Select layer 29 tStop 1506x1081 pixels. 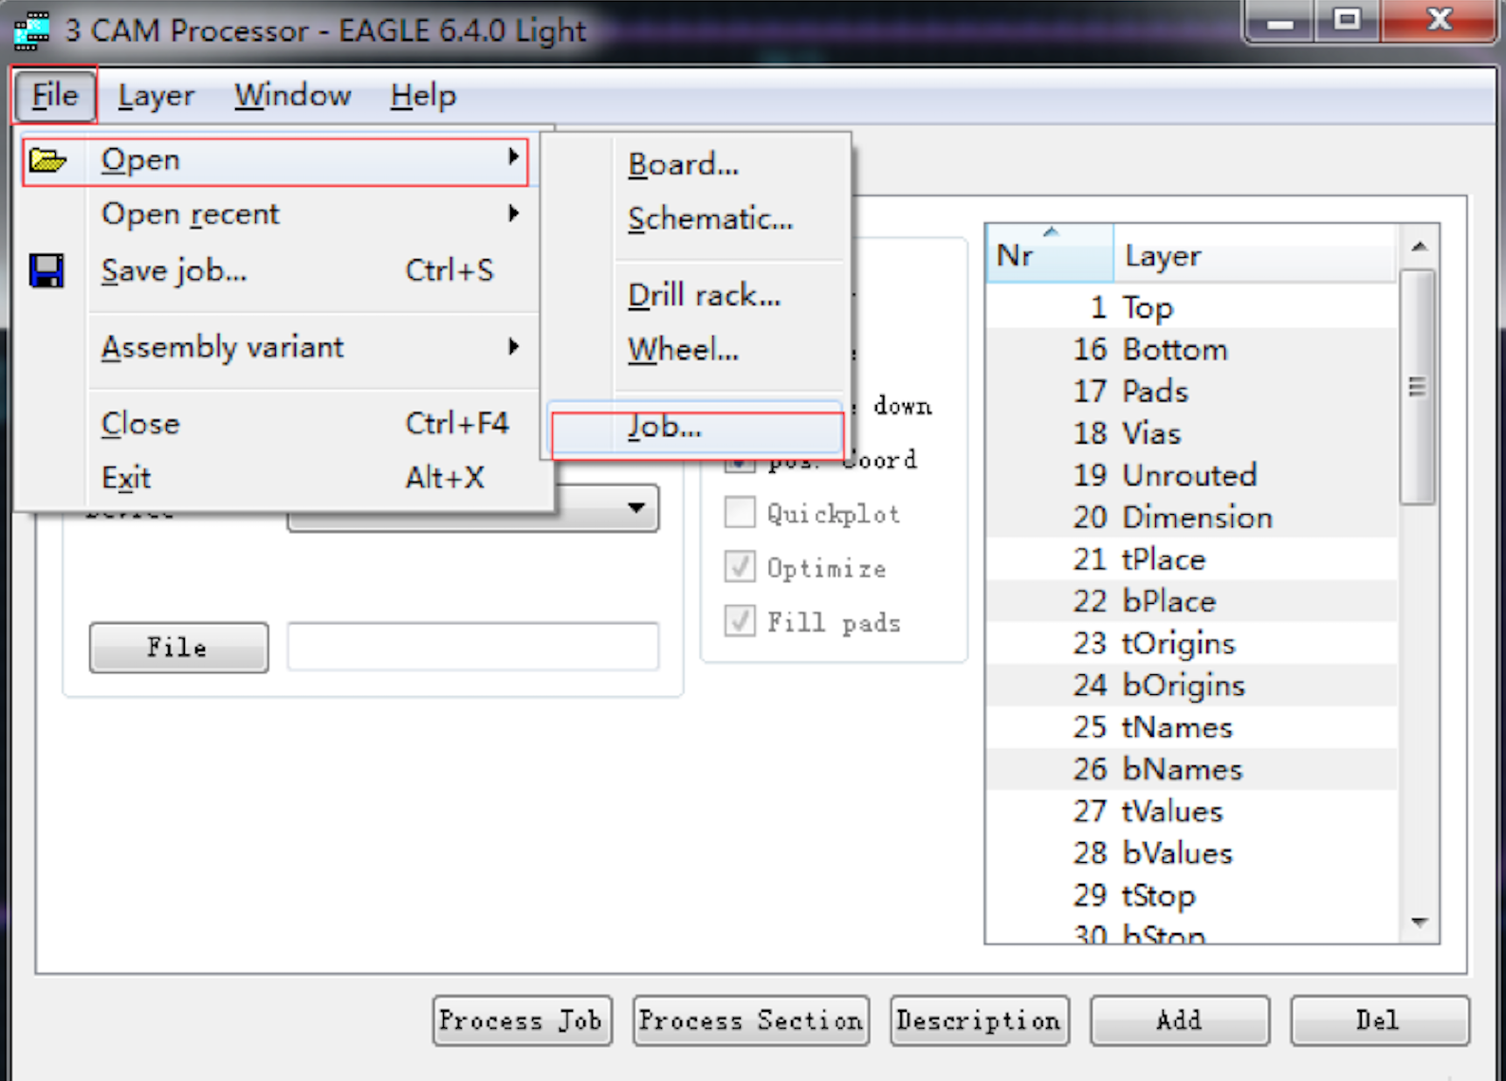coord(1192,895)
